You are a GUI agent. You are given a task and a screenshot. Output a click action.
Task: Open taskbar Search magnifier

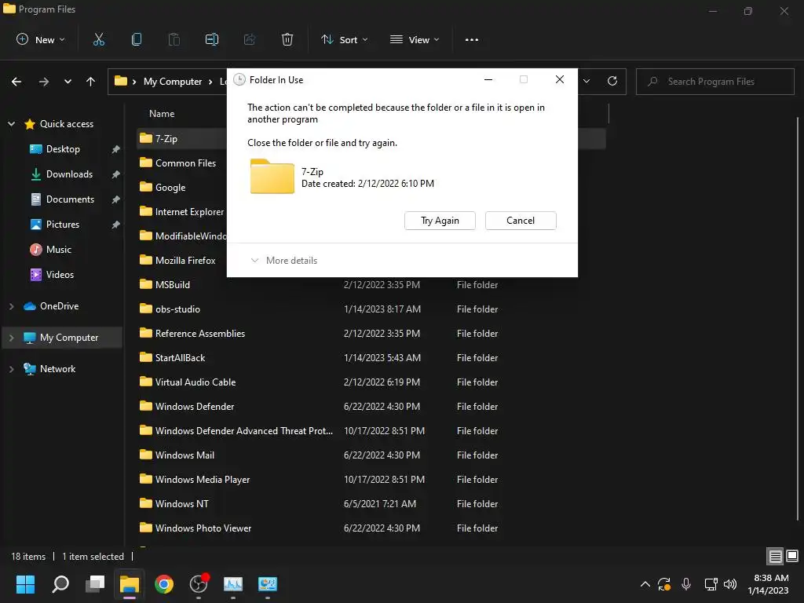(60, 584)
